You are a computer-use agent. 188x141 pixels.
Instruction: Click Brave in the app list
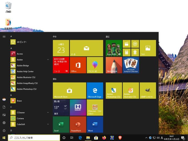[x=19, y=101]
